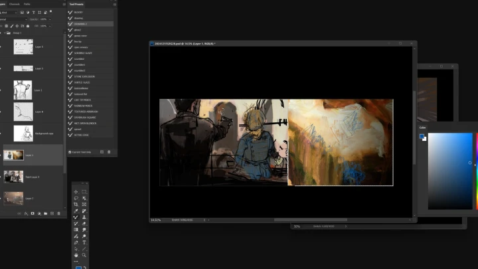
Task: Select the Frame tool
Action: [84, 205]
